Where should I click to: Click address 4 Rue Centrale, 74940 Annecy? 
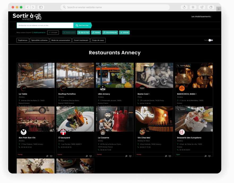151,144
